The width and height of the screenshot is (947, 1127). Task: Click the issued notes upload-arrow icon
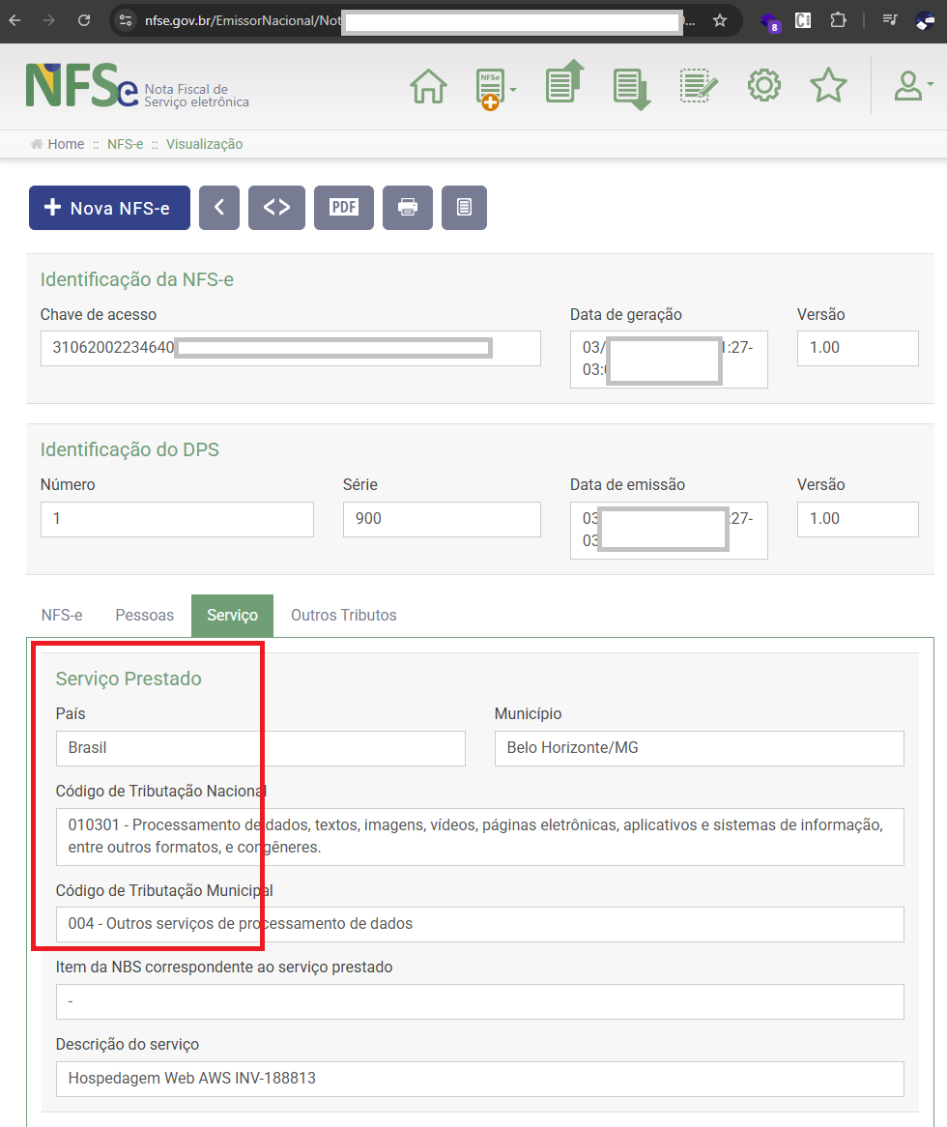[x=564, y=83]
